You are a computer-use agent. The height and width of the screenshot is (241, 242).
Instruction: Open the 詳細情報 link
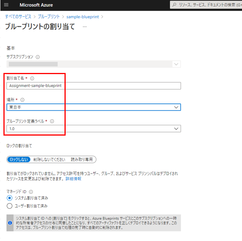tap(73, 179)
